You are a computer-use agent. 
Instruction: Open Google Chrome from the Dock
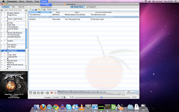pos(56,107)
